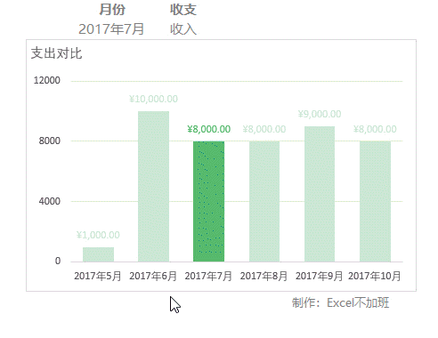438x338 pixels.
Task: Click the 0 y-axis value
Action: pyautogui.click(x=58, y=261)
